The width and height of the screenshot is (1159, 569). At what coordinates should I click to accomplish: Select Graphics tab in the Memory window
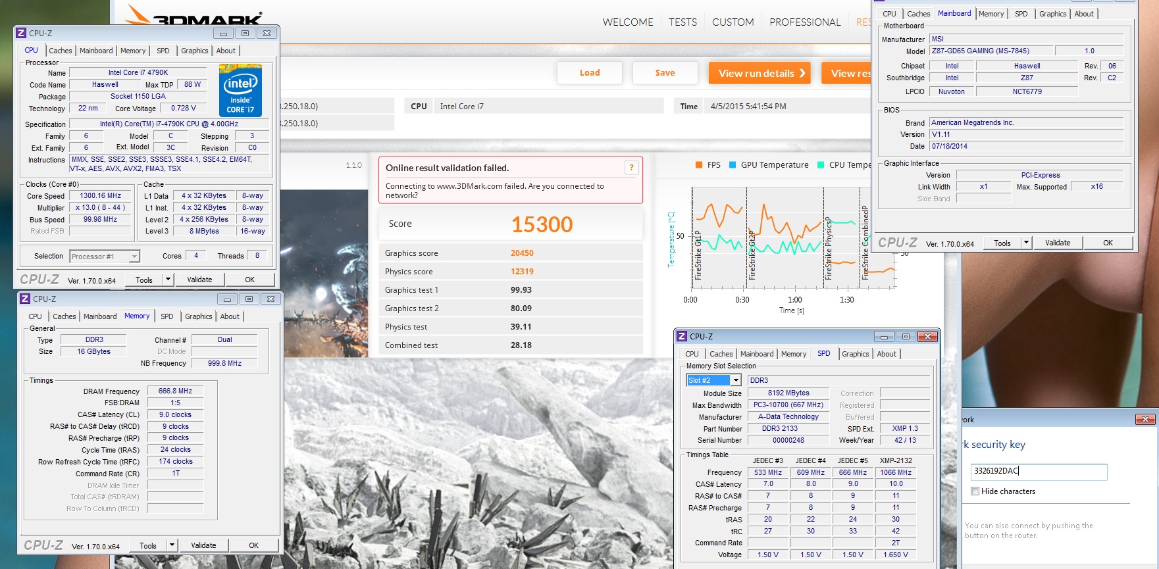199,316
